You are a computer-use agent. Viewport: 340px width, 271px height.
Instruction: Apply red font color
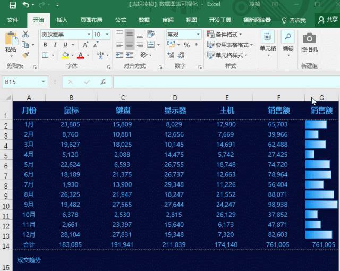81,55
